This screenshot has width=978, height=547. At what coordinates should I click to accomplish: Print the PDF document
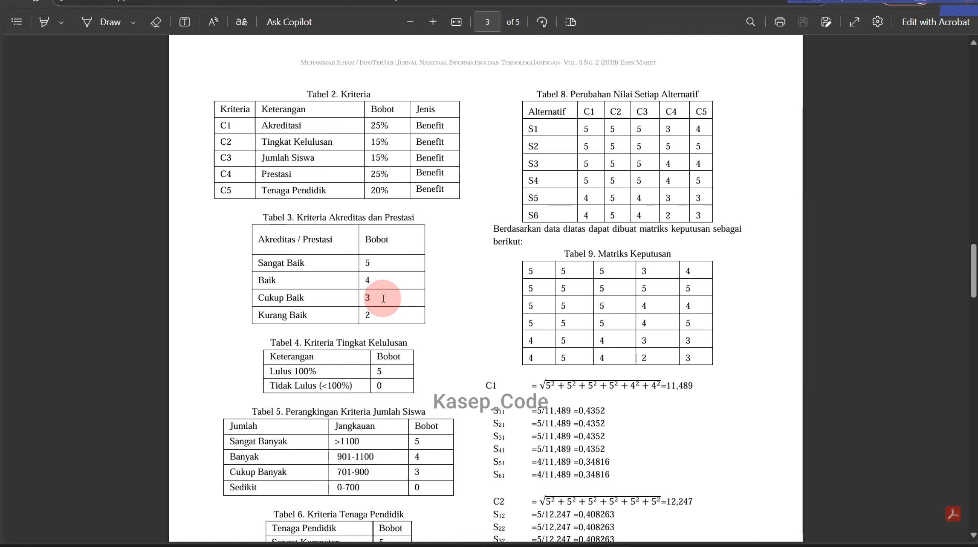[780, 22]
